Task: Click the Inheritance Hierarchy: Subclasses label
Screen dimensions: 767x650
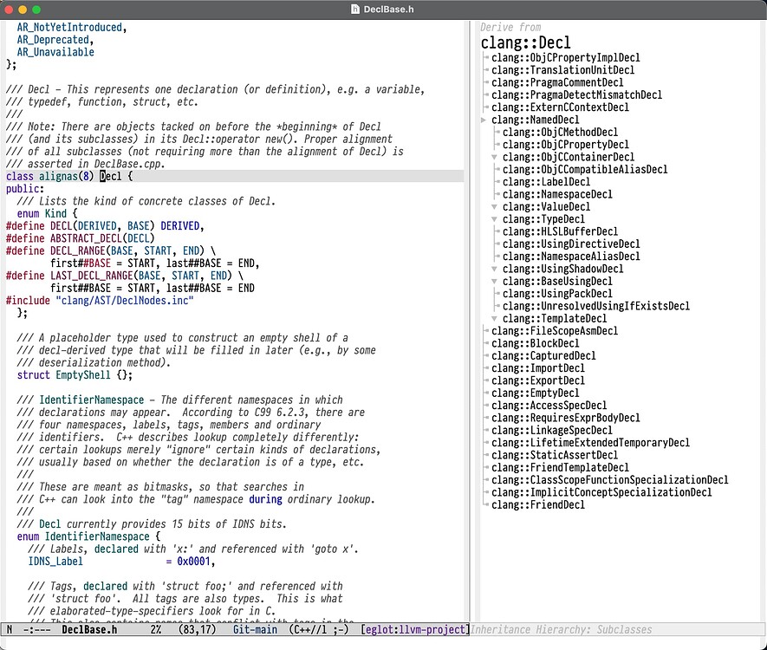Action: (563, 630)
